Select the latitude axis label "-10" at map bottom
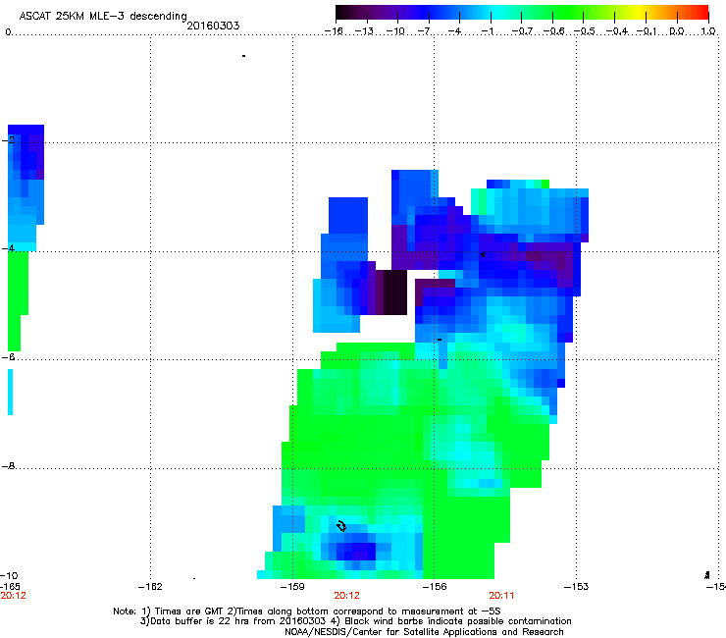726x638 pixels. [9, 576]
